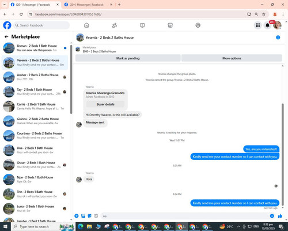Click the address bar URL
Image resolution: width=288 pixels, height=231 pixels.
point(68,14)
